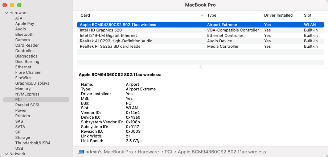Click the WLAN slot cell in the table
This screenshot has width=328, height=157.
click(310, 25)
